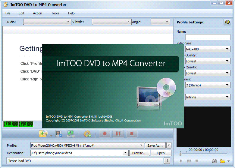Click the splash screen to dismiss it

(113, 86)
